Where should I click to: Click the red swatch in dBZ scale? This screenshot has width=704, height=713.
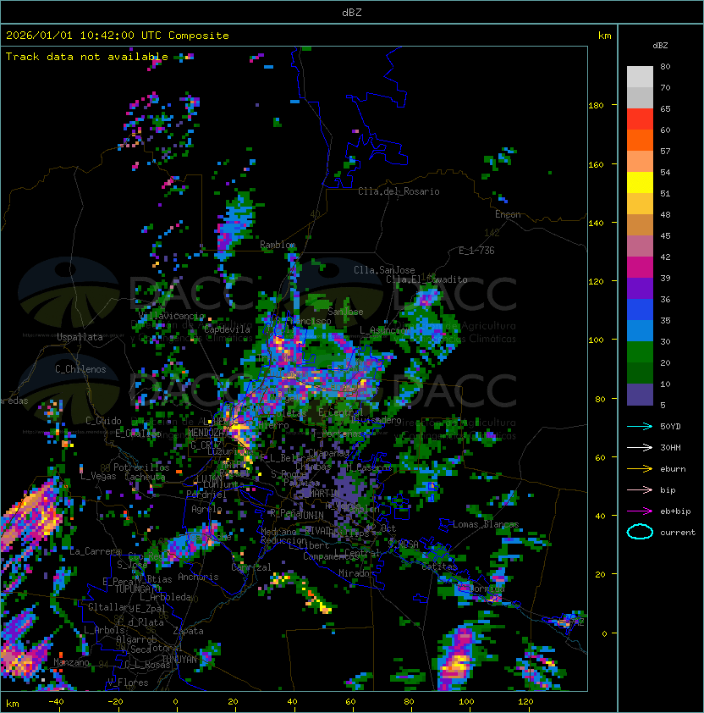point(640,119)
